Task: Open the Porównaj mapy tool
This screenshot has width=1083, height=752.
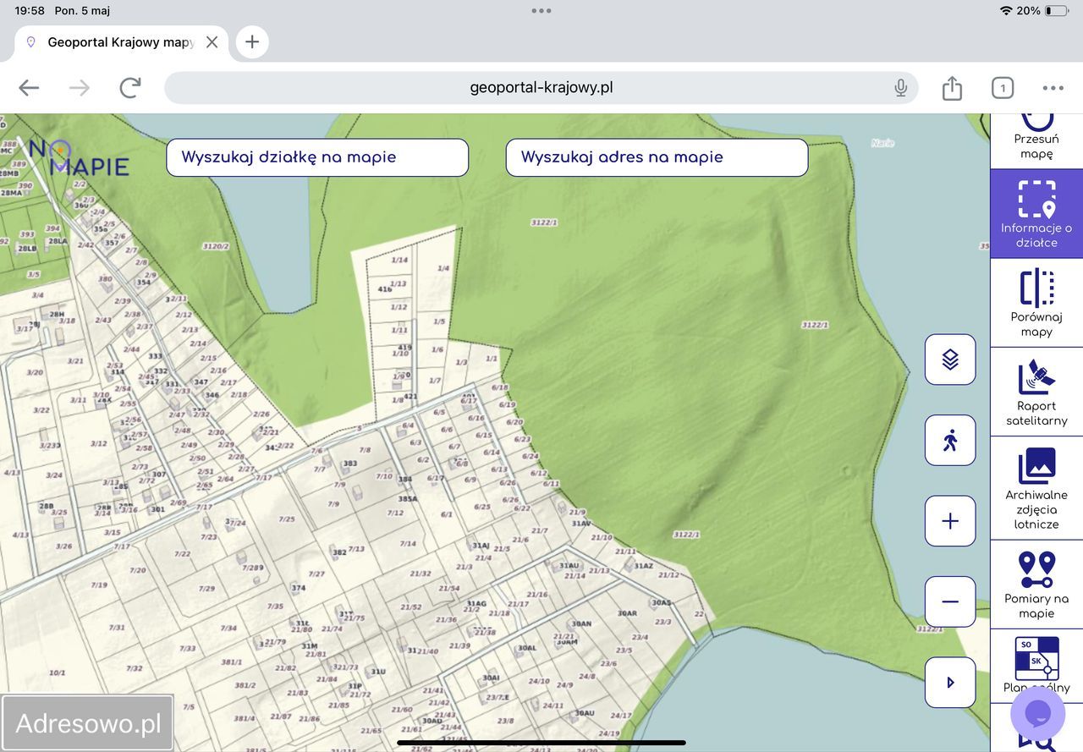Action: (1036, 303)
